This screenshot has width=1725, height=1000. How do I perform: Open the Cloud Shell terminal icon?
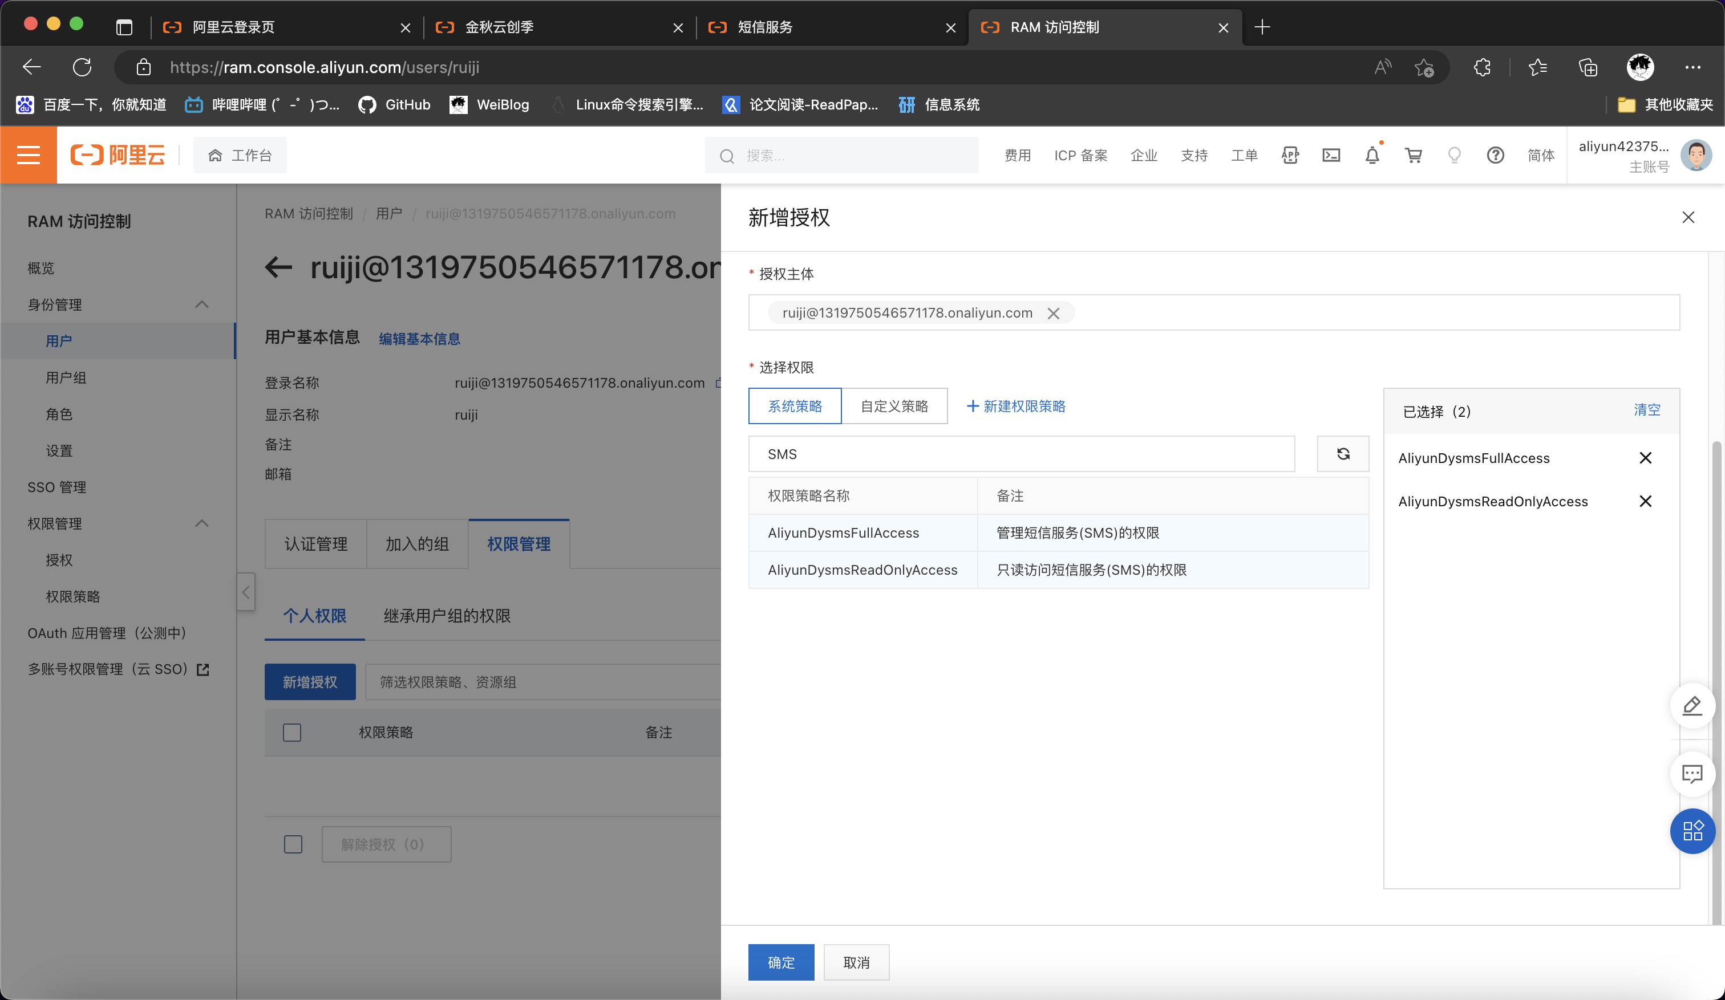point(1331,155)
